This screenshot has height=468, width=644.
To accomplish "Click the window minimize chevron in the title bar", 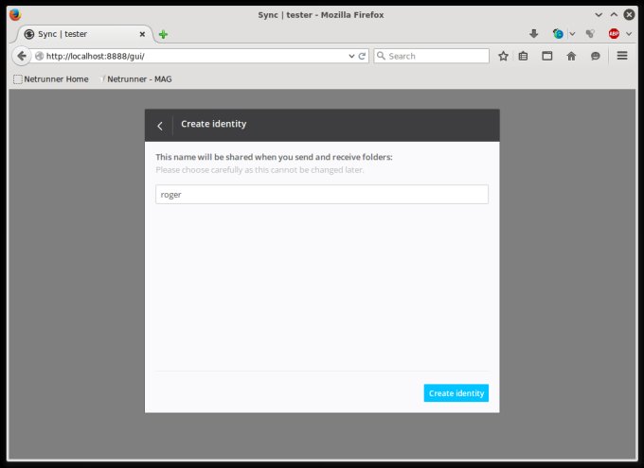I will coord(599,15).
